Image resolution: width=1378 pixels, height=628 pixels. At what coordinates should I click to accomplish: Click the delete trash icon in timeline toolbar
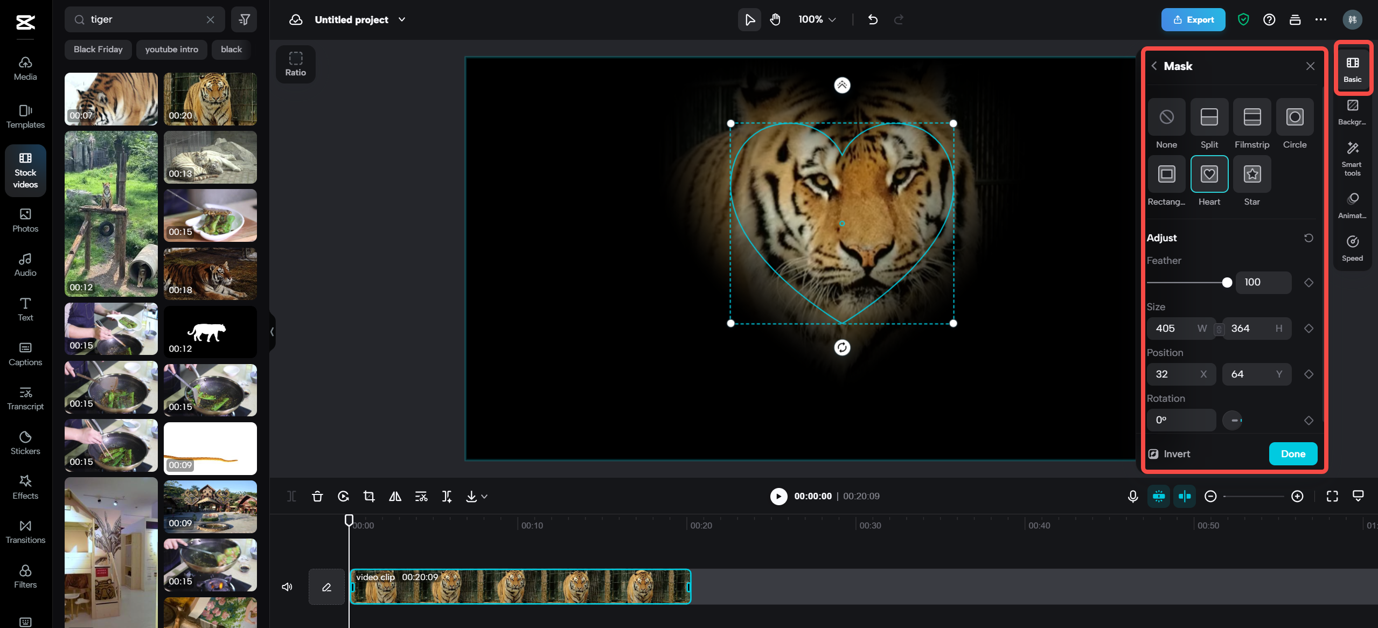pyautogui.click(x=317, y=496)
